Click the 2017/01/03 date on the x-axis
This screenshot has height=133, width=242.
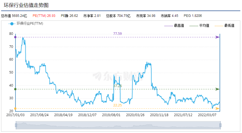click(x=15, y=115)
